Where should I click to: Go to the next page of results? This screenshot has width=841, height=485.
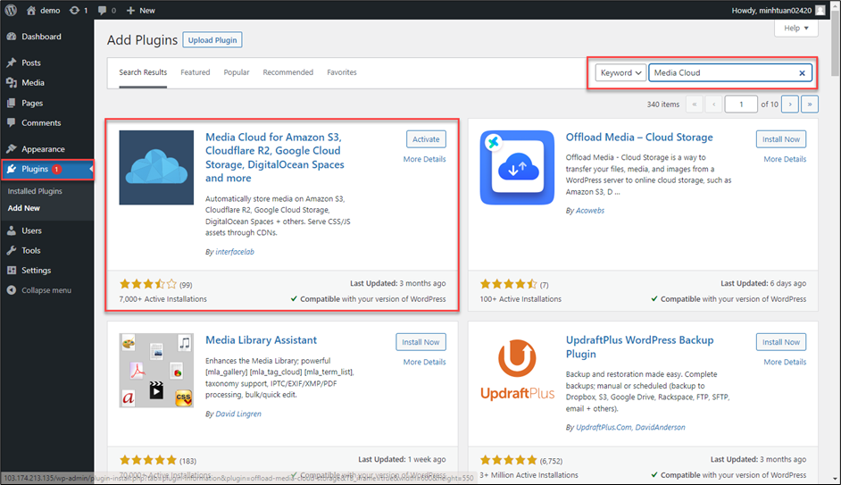click(x=789, y=105)
